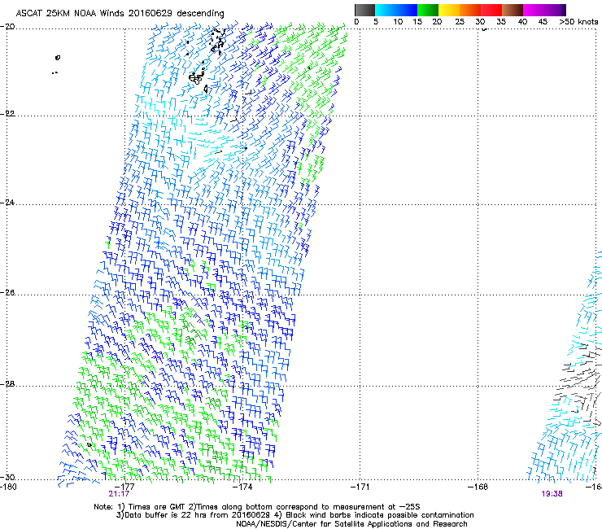
Task: Click the '-168' longitude axis label
Action: pos(478,487)
